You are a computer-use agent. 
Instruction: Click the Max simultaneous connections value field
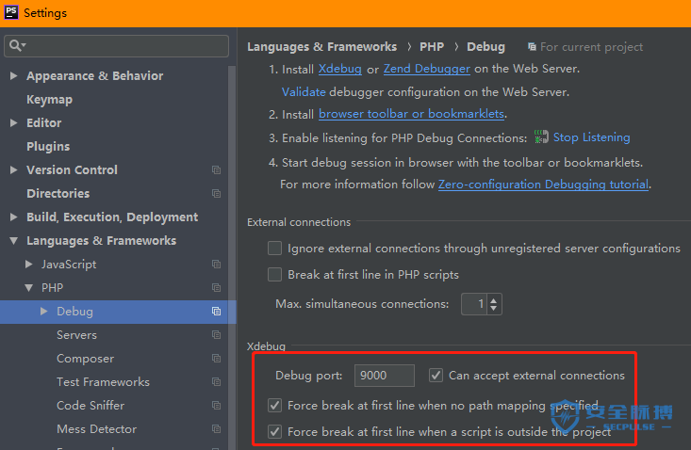point(474,304)
